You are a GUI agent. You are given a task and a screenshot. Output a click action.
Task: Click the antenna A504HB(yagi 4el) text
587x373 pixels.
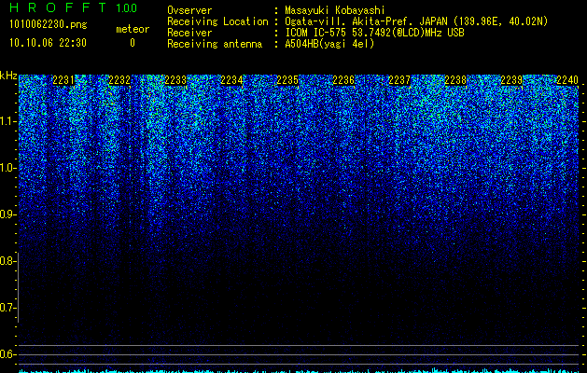[x=329, y=44]
